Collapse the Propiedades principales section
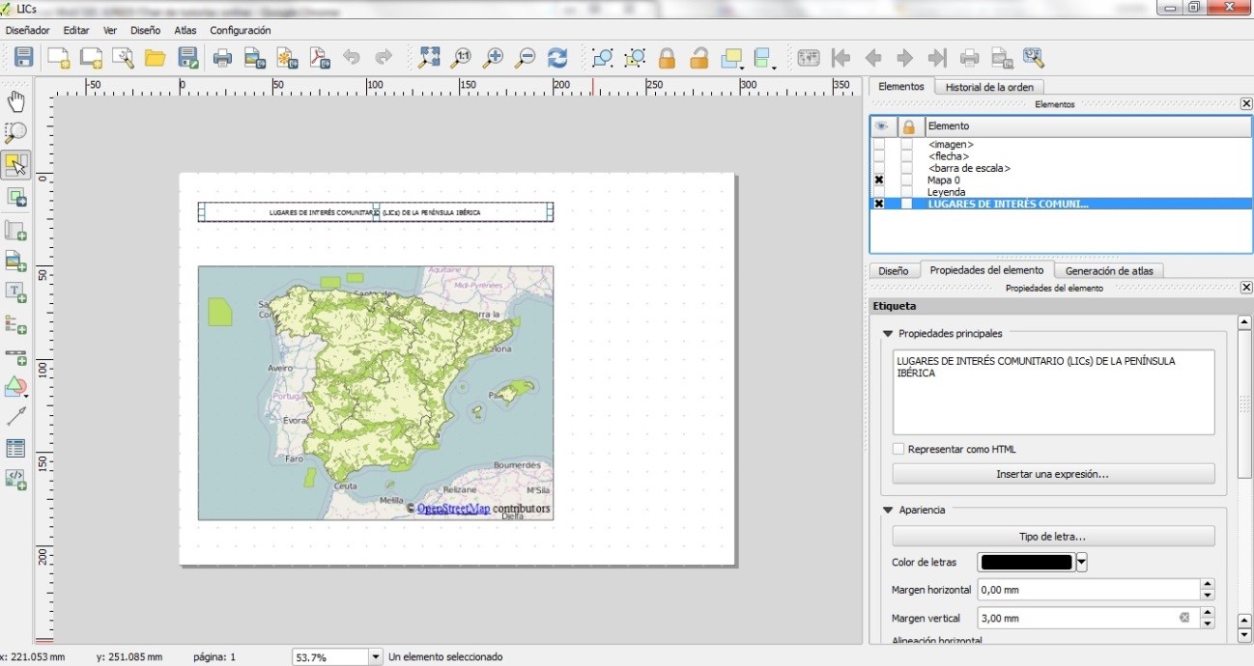 click(888, 334)
